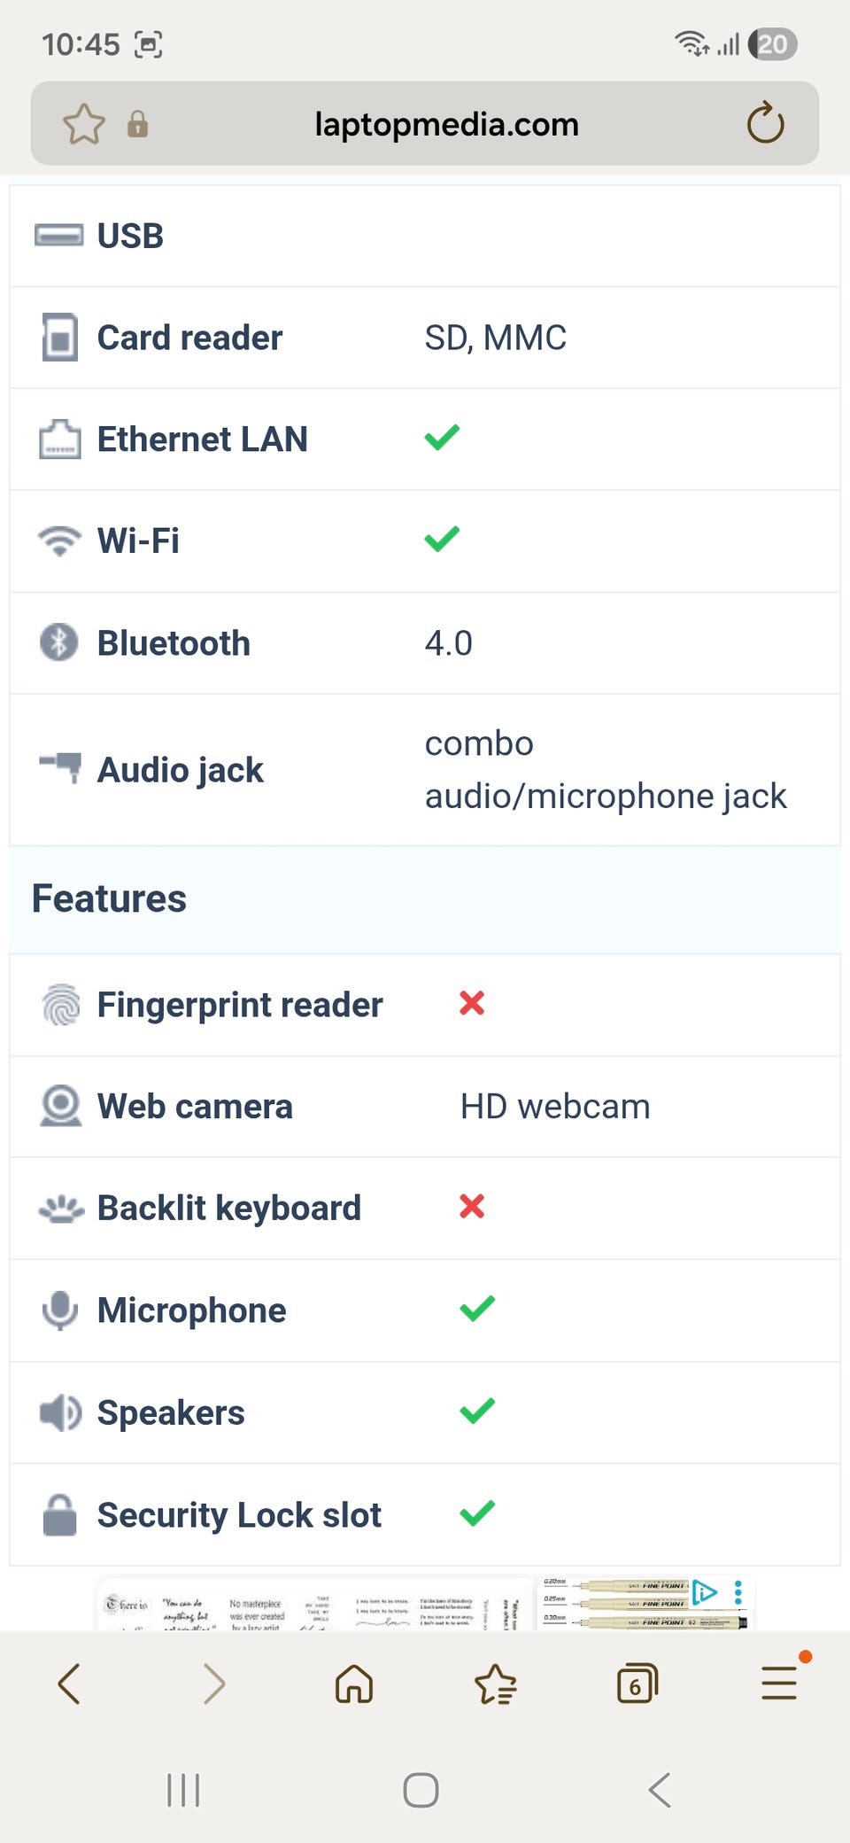Tap the red cross beside Fingerprint reader
This screenshot has height=1843, width=850.
(x=472, y=1003)
